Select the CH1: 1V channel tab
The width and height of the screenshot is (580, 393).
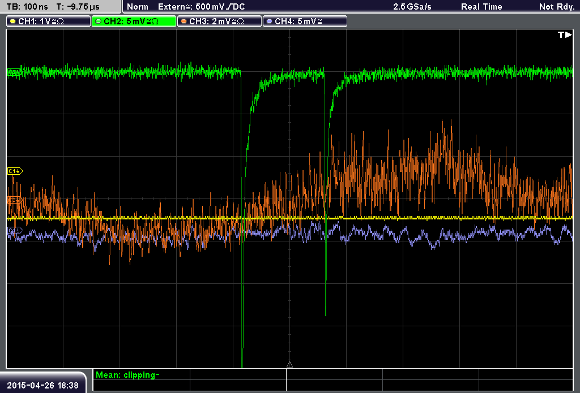tap(49, 21)
